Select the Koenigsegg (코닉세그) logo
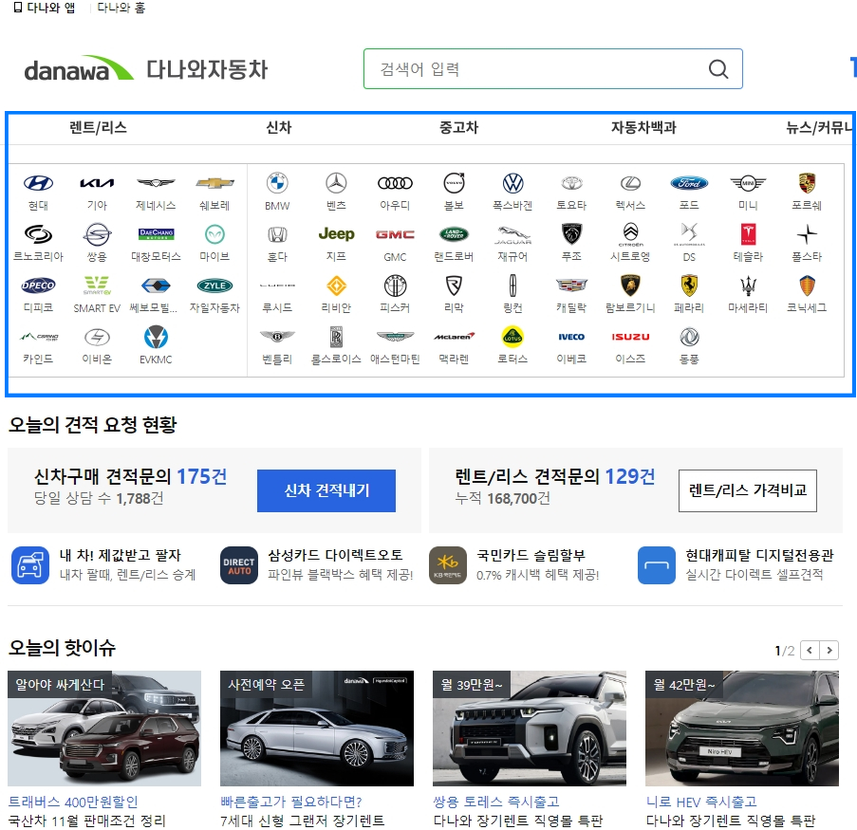This screenshot has width=857, height=830. pyautogui.click(x=808, y=286)
